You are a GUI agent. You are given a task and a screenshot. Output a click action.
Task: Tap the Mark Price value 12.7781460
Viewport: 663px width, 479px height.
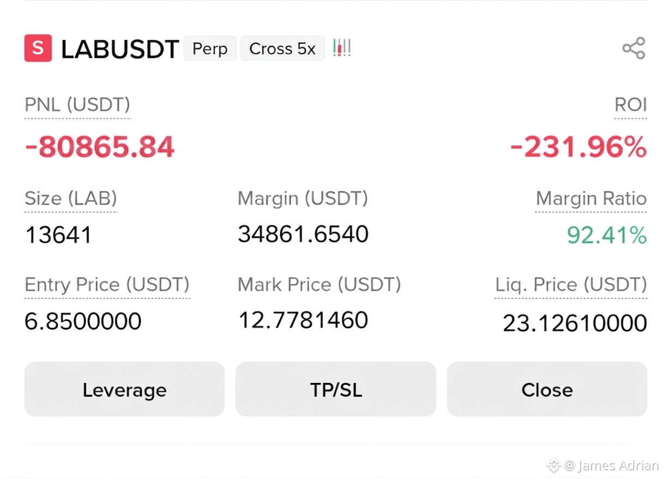tap(303, 320)
